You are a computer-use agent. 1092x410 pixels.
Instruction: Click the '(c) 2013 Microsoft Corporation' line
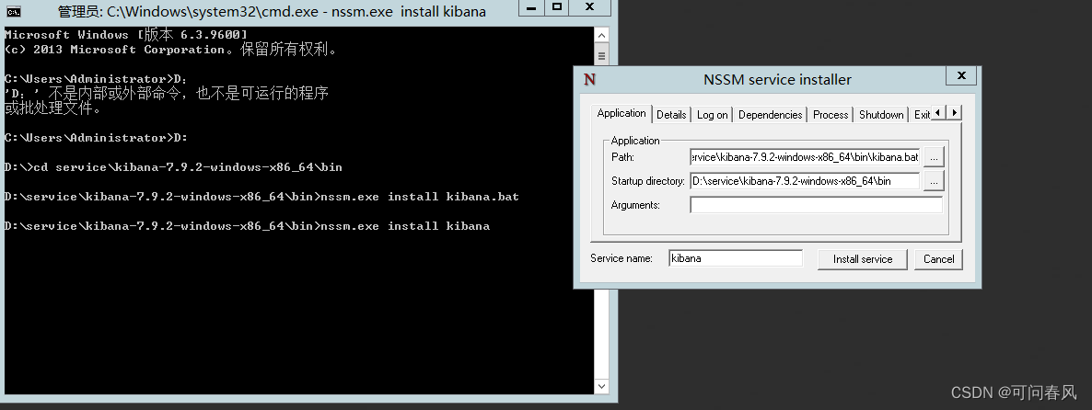(171, 50)
